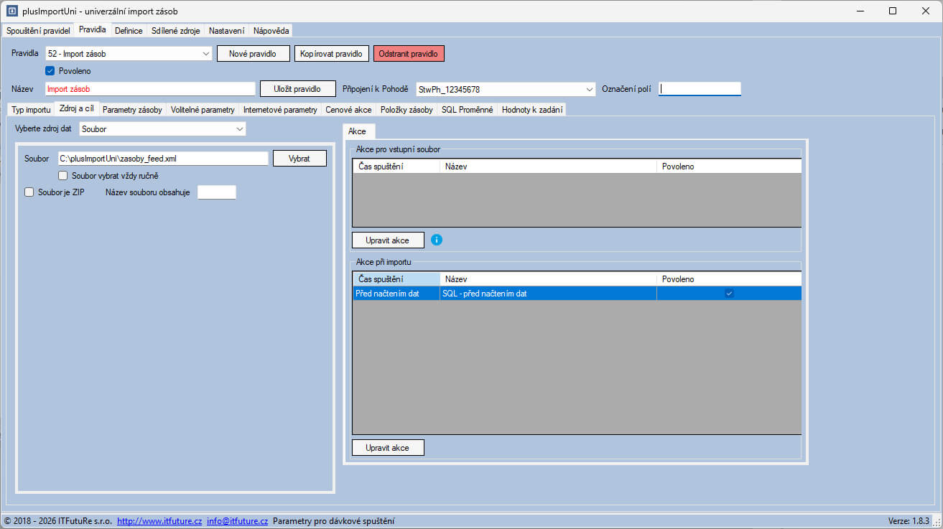Open the www.itfuture.cz link
The height and width of the screenshot is (529, 943).
click(x=159, y=521)
